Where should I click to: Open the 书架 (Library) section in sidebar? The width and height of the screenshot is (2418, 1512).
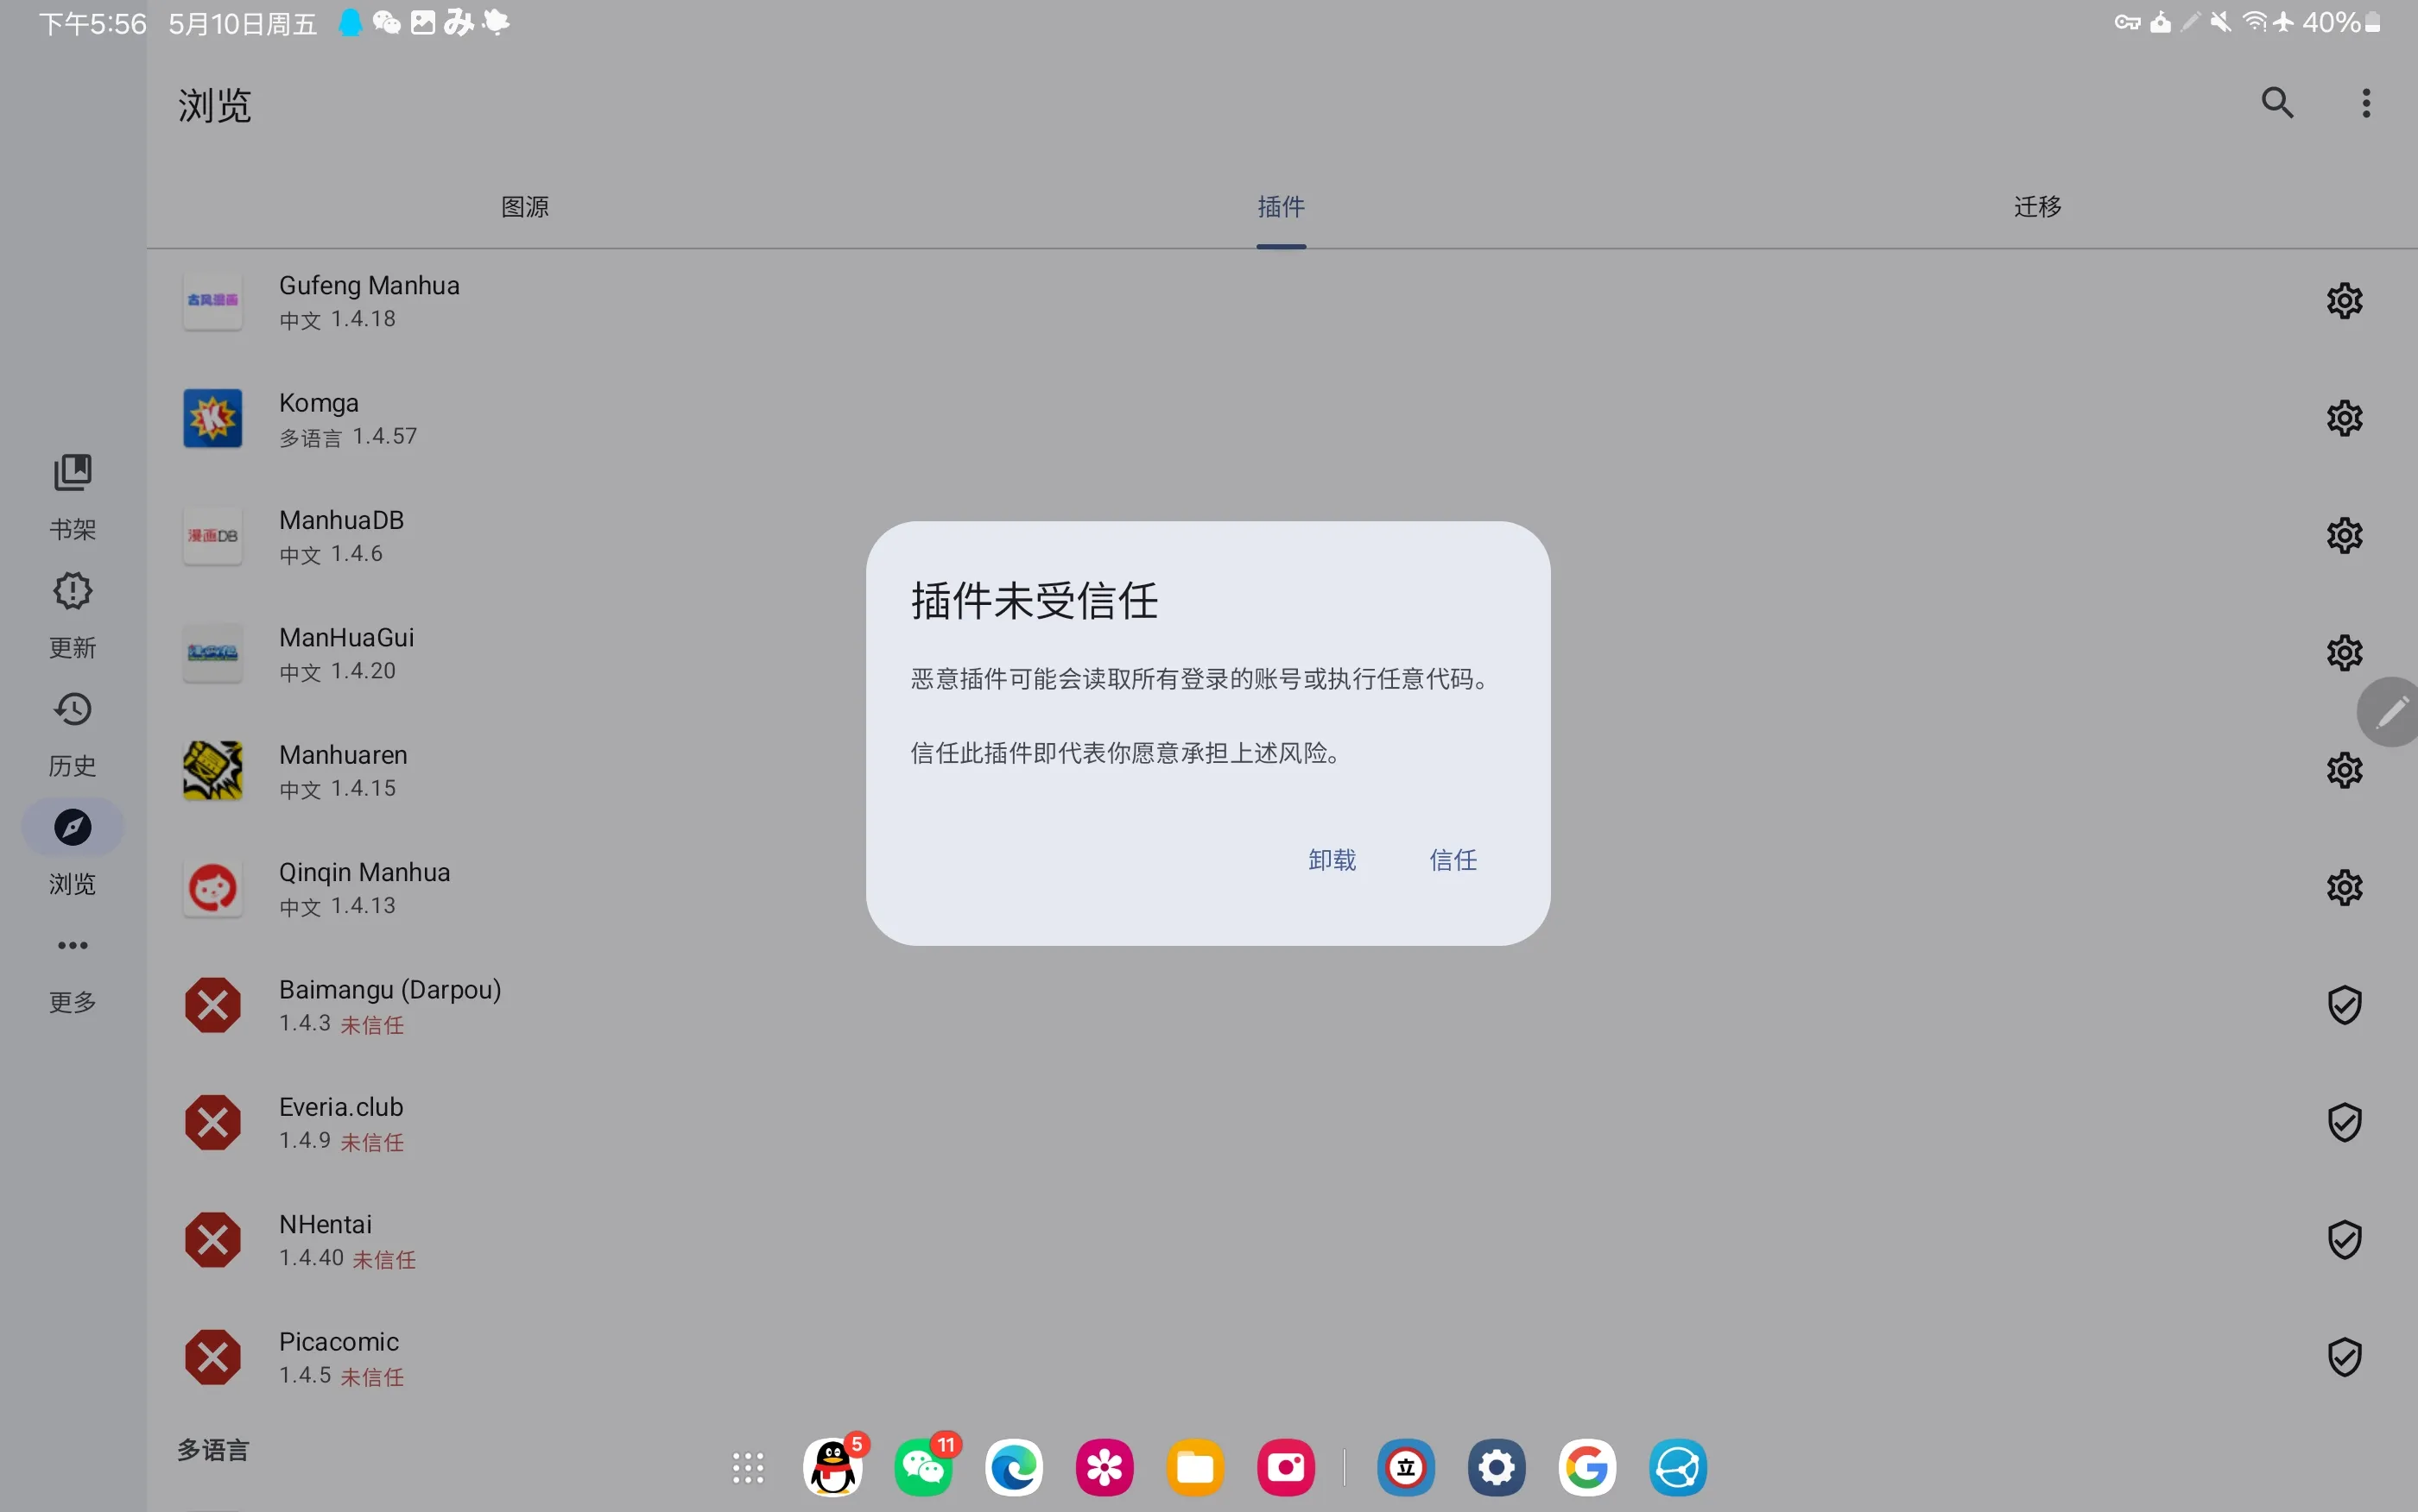(71, 495)
